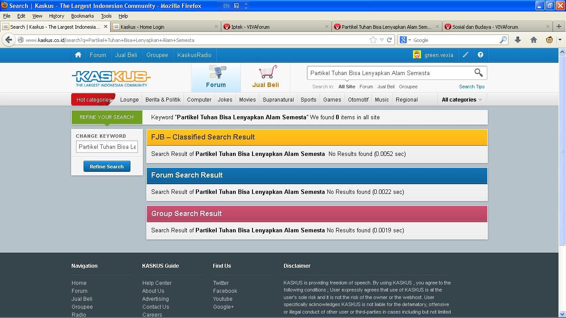Expand the All categories dropdown

(462, 99)
